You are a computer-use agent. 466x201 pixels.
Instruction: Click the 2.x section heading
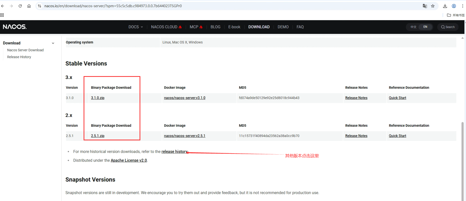click(69, 115)
